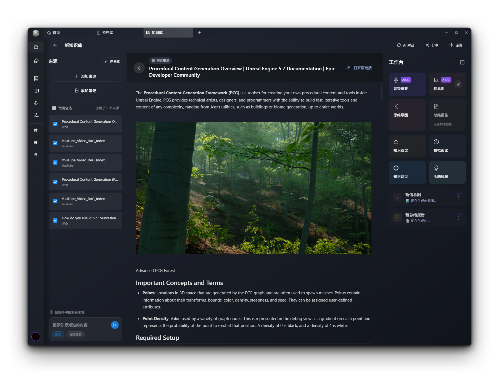Click the search input field for new sources
The image size is (499, 373).
pos(80,325)
